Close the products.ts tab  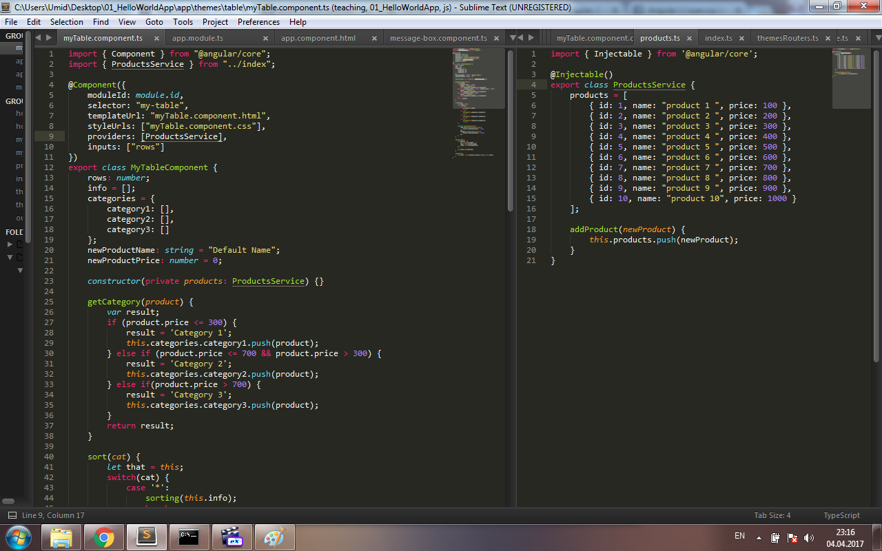tap(690, 39)
